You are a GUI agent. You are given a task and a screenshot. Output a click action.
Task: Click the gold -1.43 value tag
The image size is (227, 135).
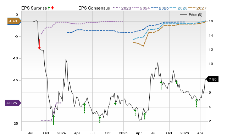(14, 21)
